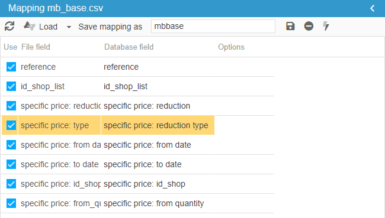Uncheck the specific price: to date checkbox

pos(11,164)
